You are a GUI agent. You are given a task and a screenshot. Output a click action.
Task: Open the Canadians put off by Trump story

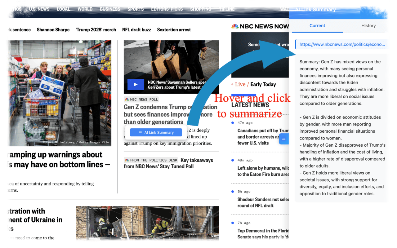coord(263,137)
